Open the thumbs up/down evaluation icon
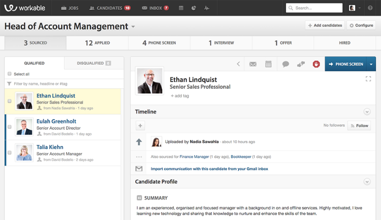Viewport: 381px width, 220px height. point(301,64)
